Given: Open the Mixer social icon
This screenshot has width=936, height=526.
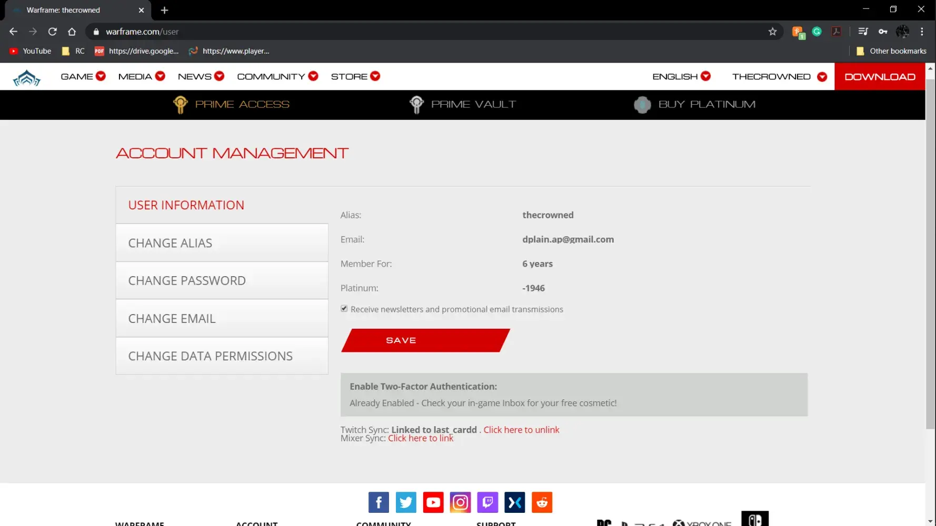Looking at the screenshot, I should (x=514, y=502).
